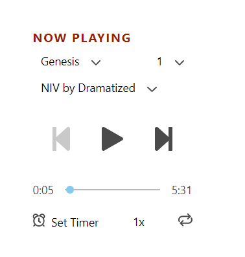
Task: Click the 0:05 elapsed time label
Action: [x=43, y=190]
